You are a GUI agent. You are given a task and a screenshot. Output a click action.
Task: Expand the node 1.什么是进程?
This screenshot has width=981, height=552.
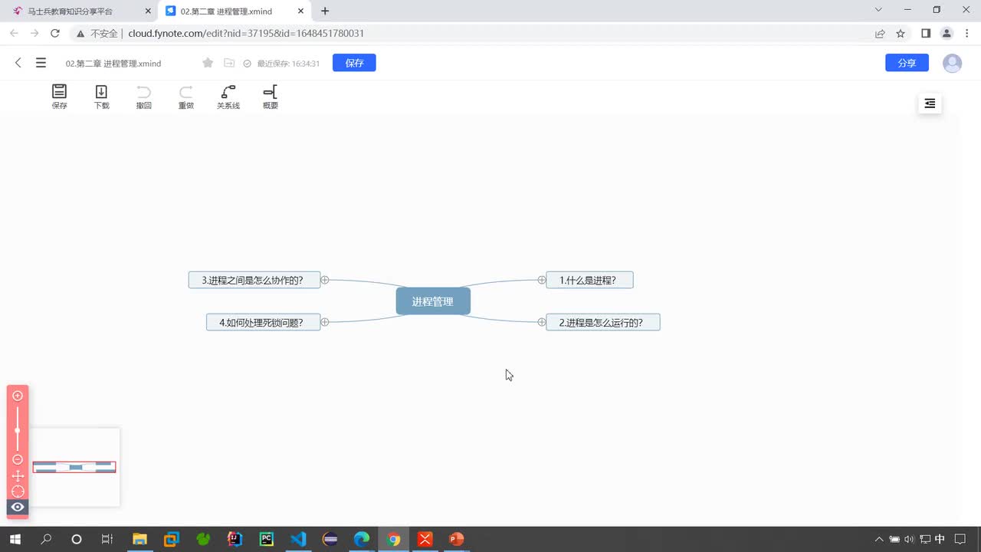tap(542, 280)
